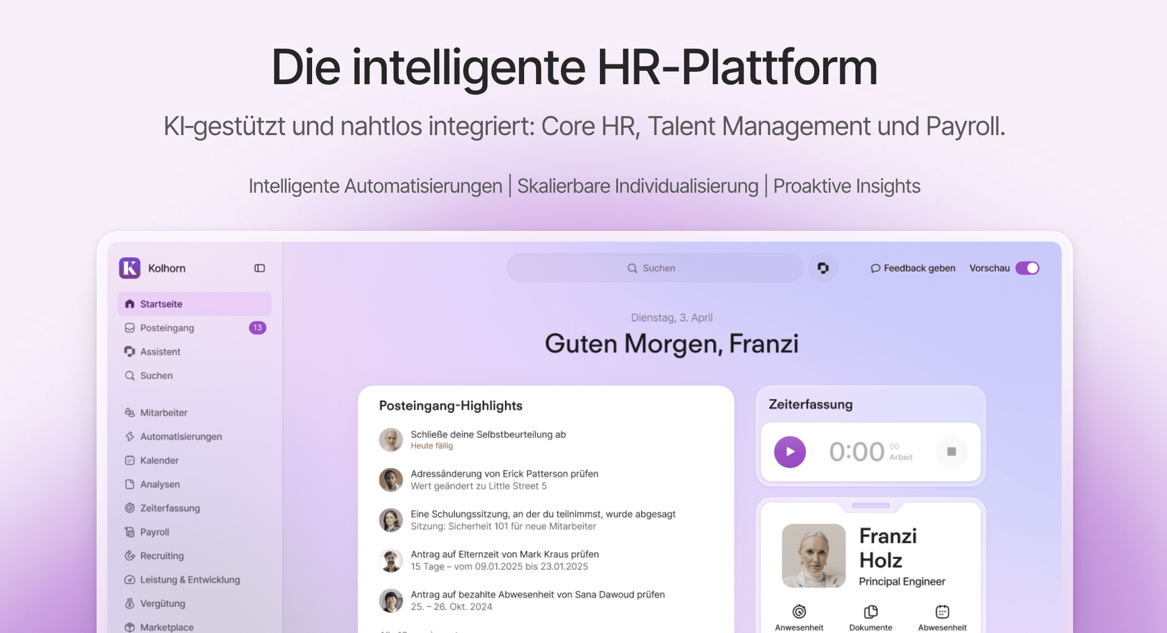Click the Posteingang badge showing 13
This screenshot has height=633, width=1167.
257,328
